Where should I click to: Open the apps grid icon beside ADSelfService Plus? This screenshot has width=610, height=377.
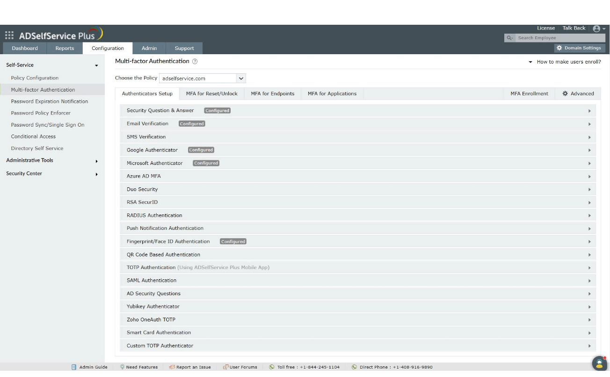click(9, 35)
